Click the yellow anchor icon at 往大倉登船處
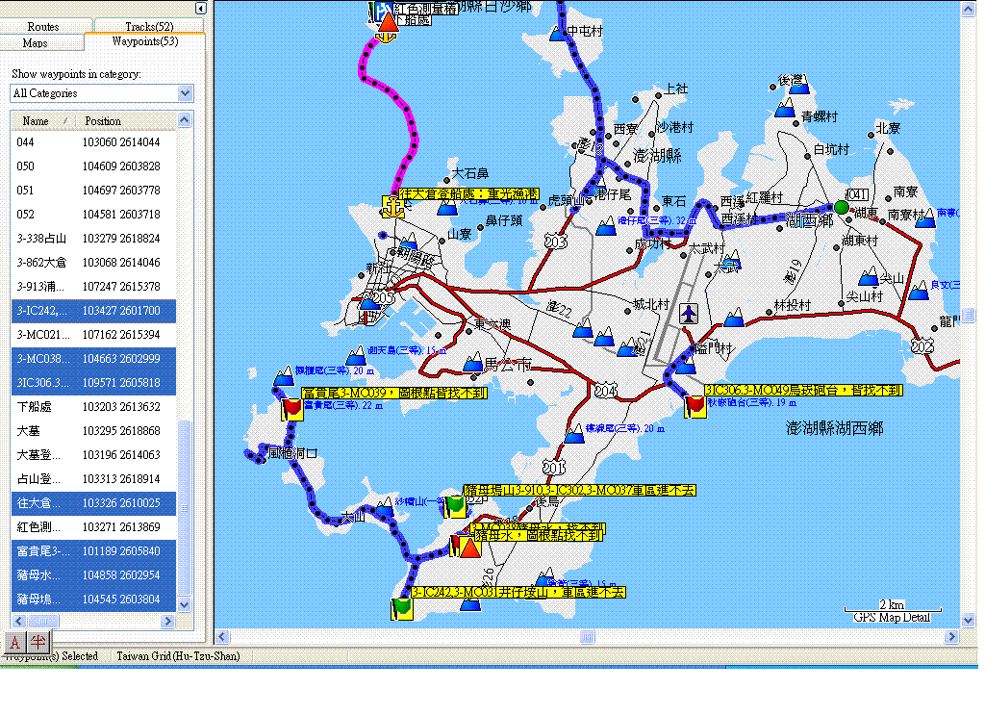Image resolution: width=985 pixels, height=714 pixels. [x=393, y=207]
